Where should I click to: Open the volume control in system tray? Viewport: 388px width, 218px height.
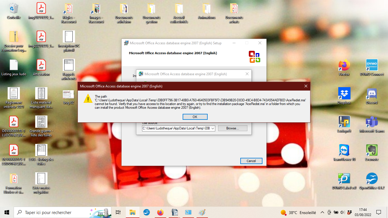pyautogui.click(x=343, y=212)
